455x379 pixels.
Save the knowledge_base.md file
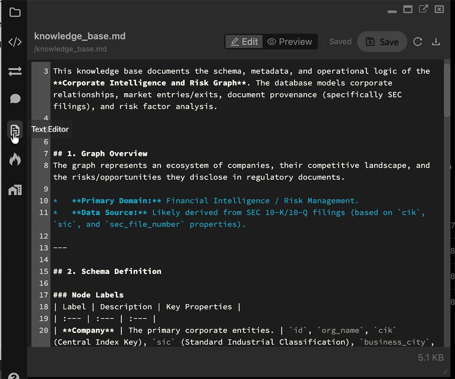pyautogui.click(x=382, y=42)
